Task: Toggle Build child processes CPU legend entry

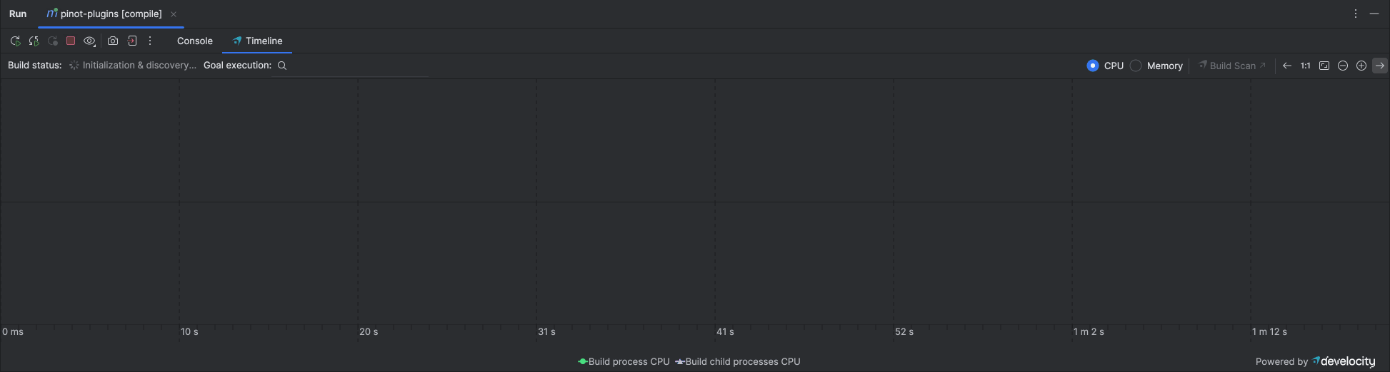Action: tap(738, 362)
